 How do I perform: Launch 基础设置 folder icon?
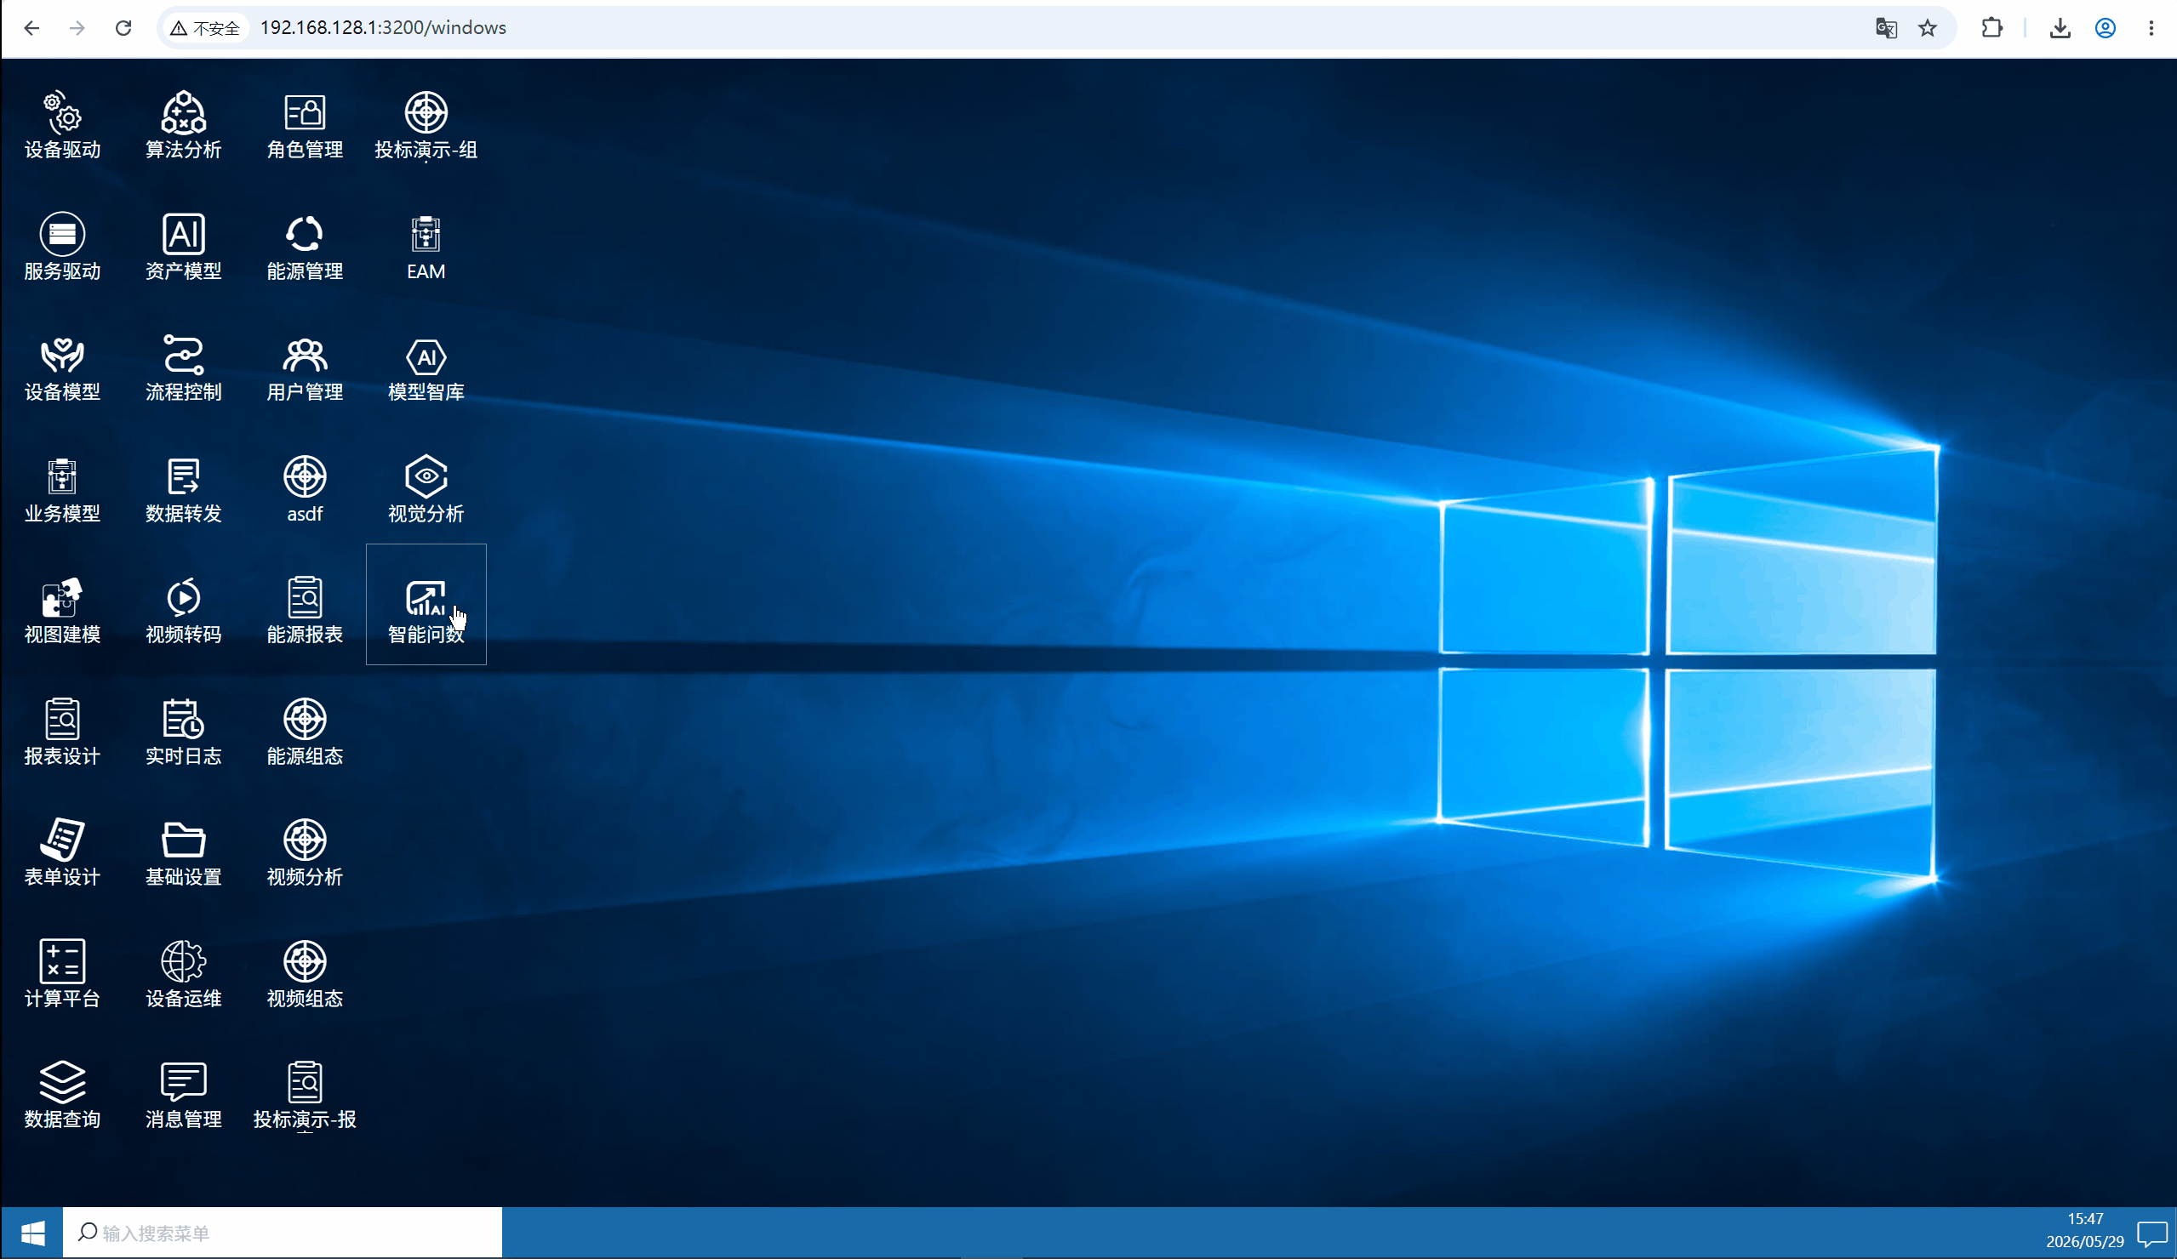point(183,852)
